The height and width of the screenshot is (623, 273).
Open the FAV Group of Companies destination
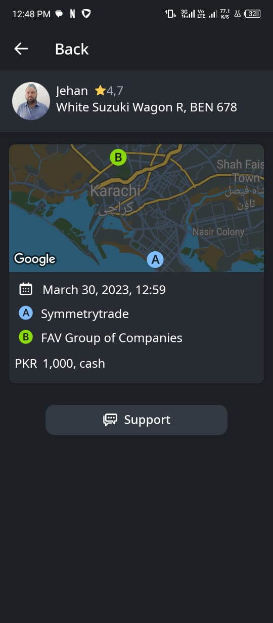point(112,338)
